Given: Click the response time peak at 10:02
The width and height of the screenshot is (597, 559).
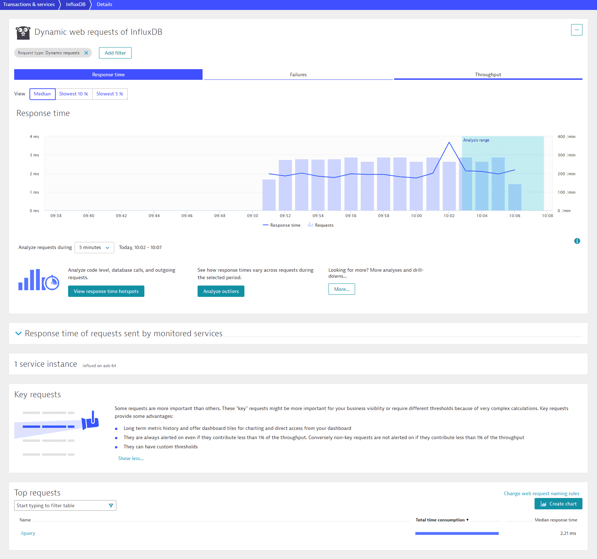Looking at the screenshot, I should click(x=449, y=142).
